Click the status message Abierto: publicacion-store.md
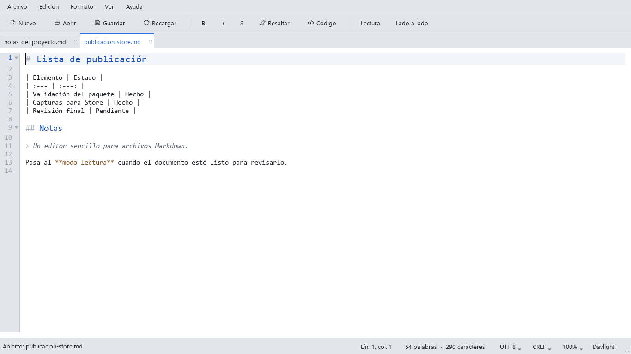Screen dimensions: 631x354 coord(42,346)
